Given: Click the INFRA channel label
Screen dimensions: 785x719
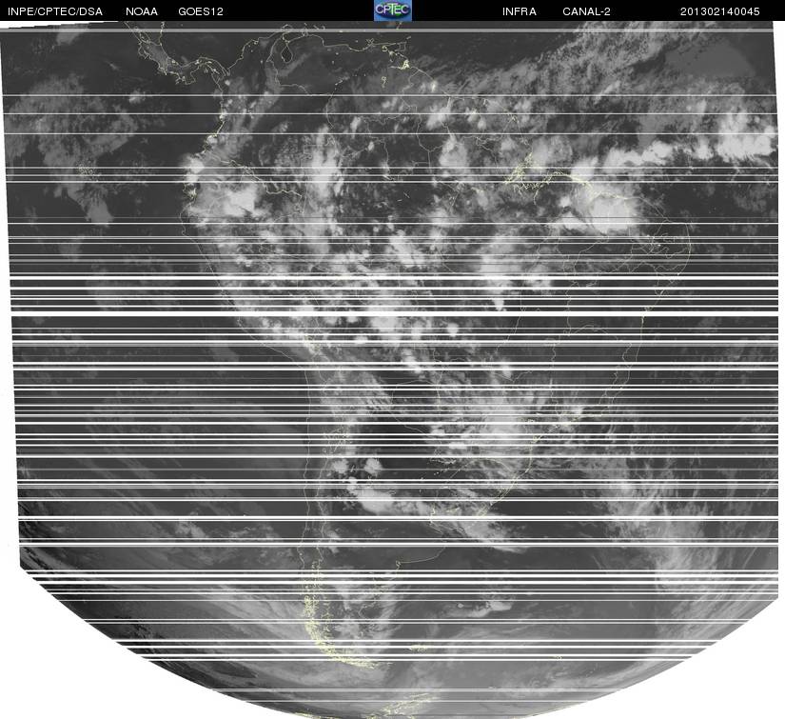Looking at the screenshot, I should click(520, 11).
